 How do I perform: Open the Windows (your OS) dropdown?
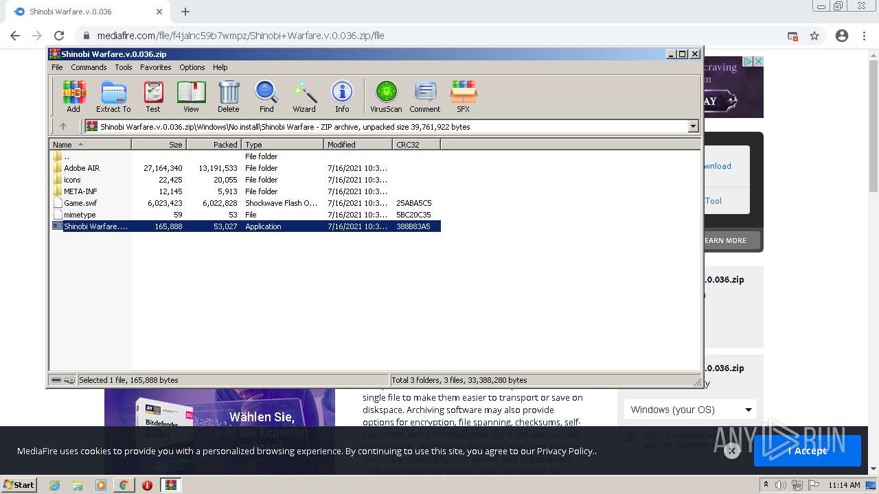(x=691, y=410)
